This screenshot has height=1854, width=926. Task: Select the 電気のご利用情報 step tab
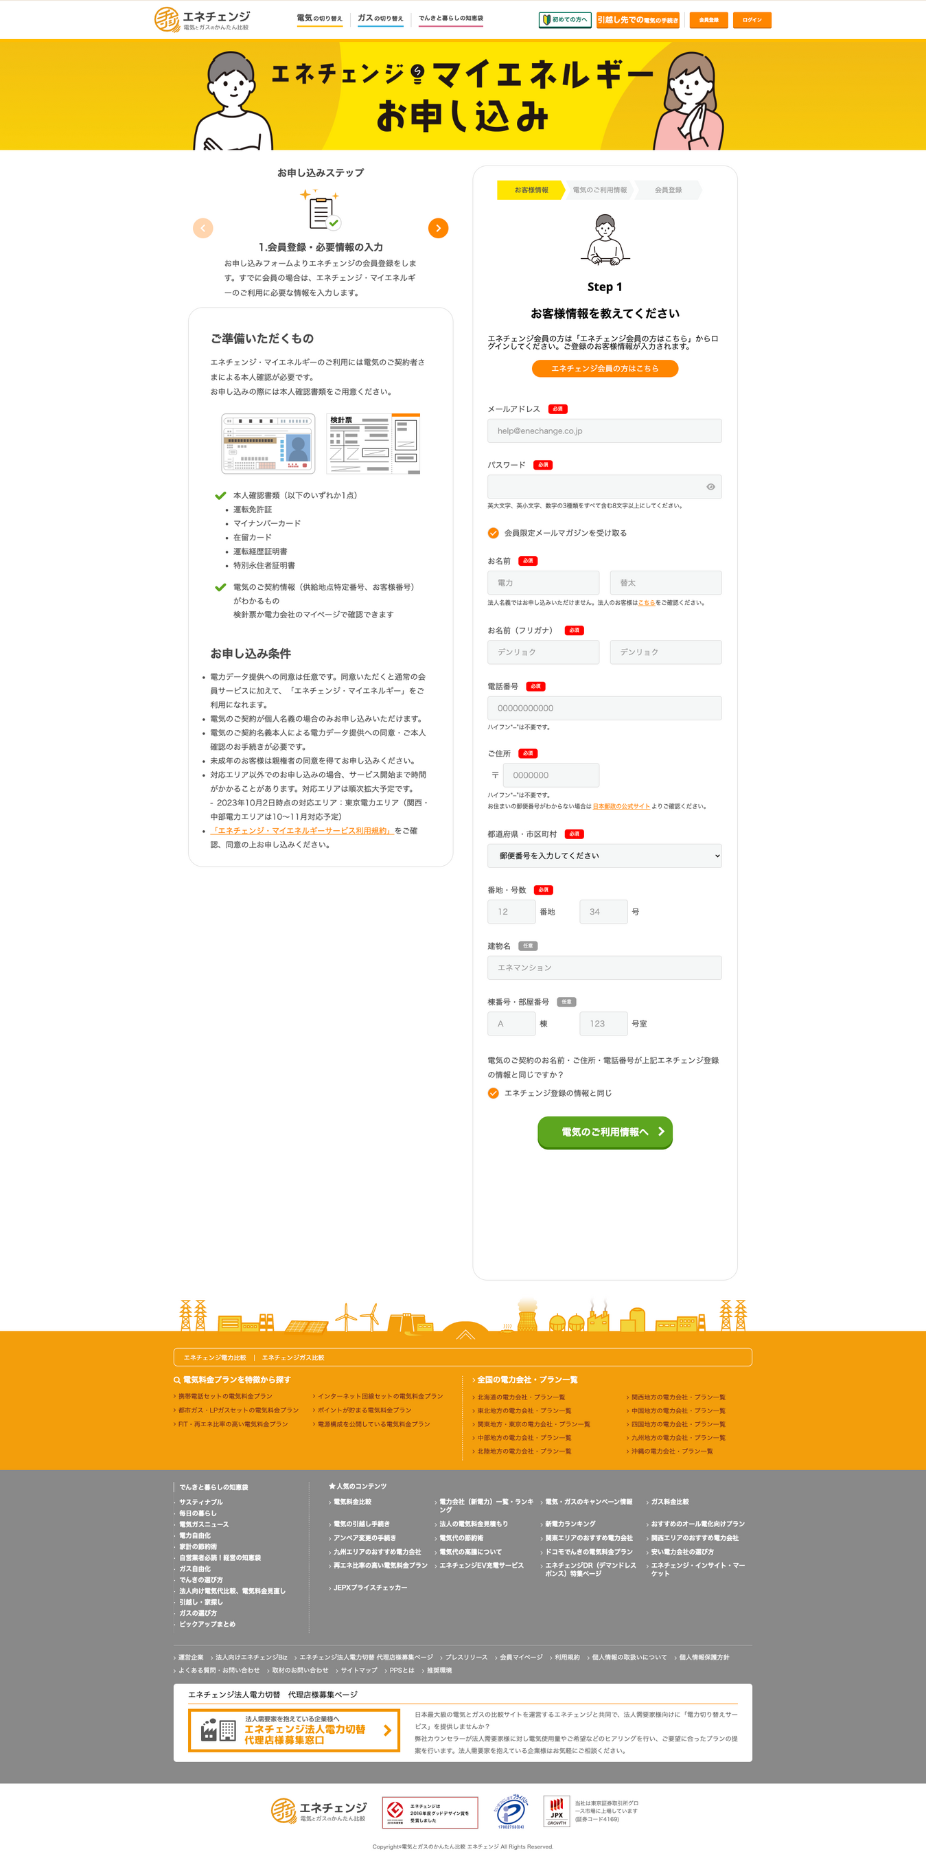[x=599, y=190]
